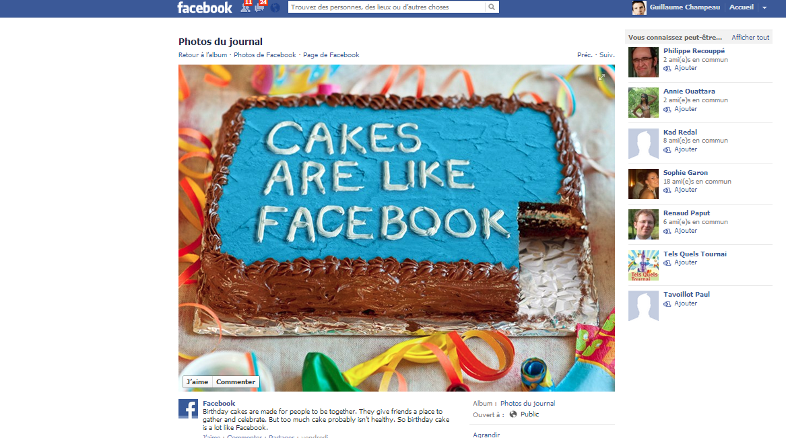Click Retour à l'album link
This screenshot has width=786, height=438.
[203, 55]
